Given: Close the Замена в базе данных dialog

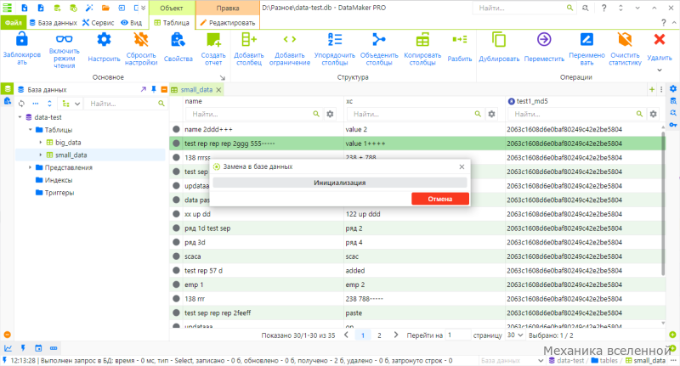Looking at the screenshot, I should pos(462,166).
